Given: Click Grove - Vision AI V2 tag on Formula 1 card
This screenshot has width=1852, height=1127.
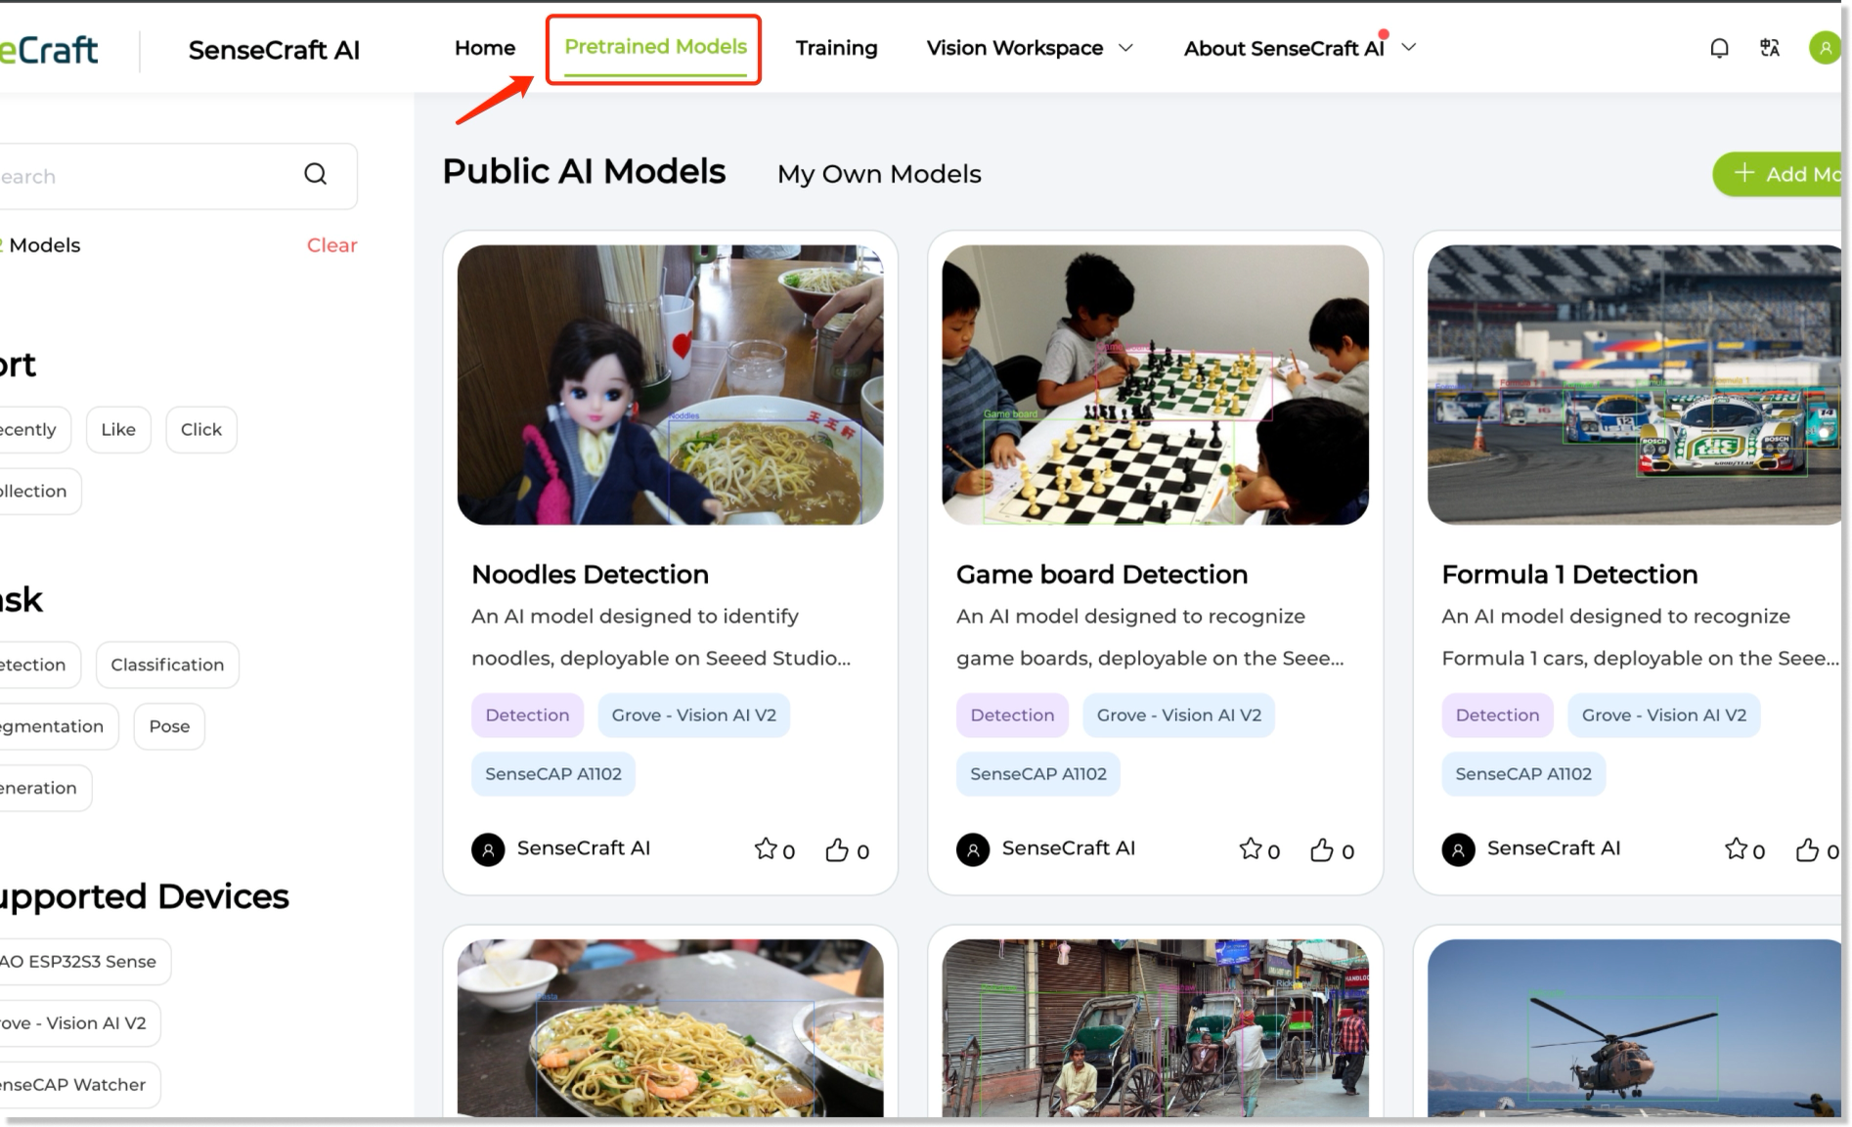Looking at the screenshot, I should [1664, 715].
